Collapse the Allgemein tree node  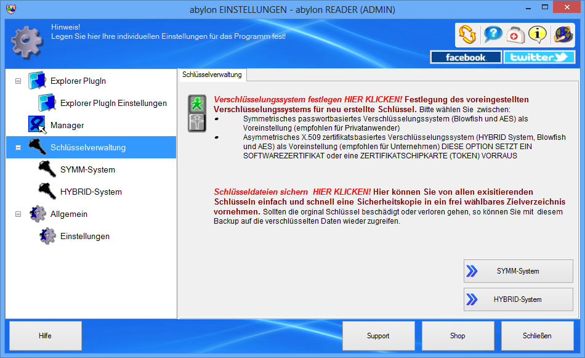pos(18,214)
